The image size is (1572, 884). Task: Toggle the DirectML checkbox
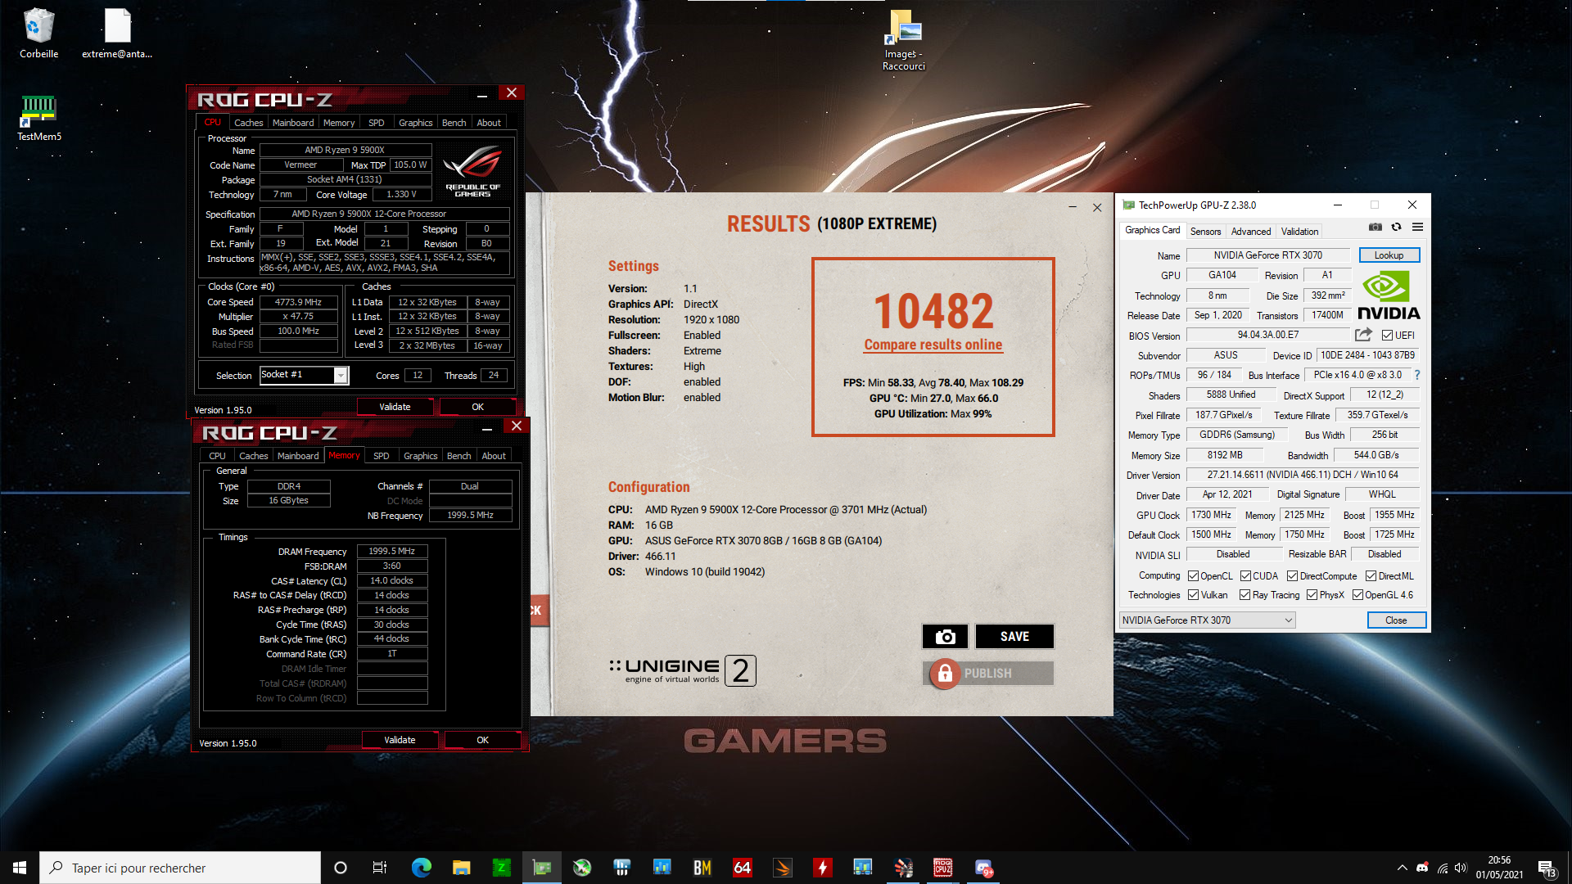click(1371, 576)
